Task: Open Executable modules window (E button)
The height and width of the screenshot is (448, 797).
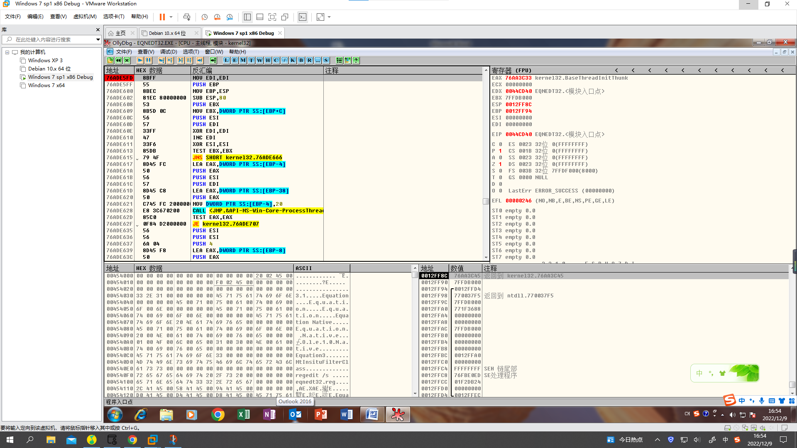Action: tap(235, 61)
